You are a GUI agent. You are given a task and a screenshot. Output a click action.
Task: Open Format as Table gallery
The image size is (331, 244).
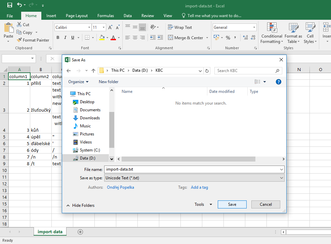click(x=293, y=33)
